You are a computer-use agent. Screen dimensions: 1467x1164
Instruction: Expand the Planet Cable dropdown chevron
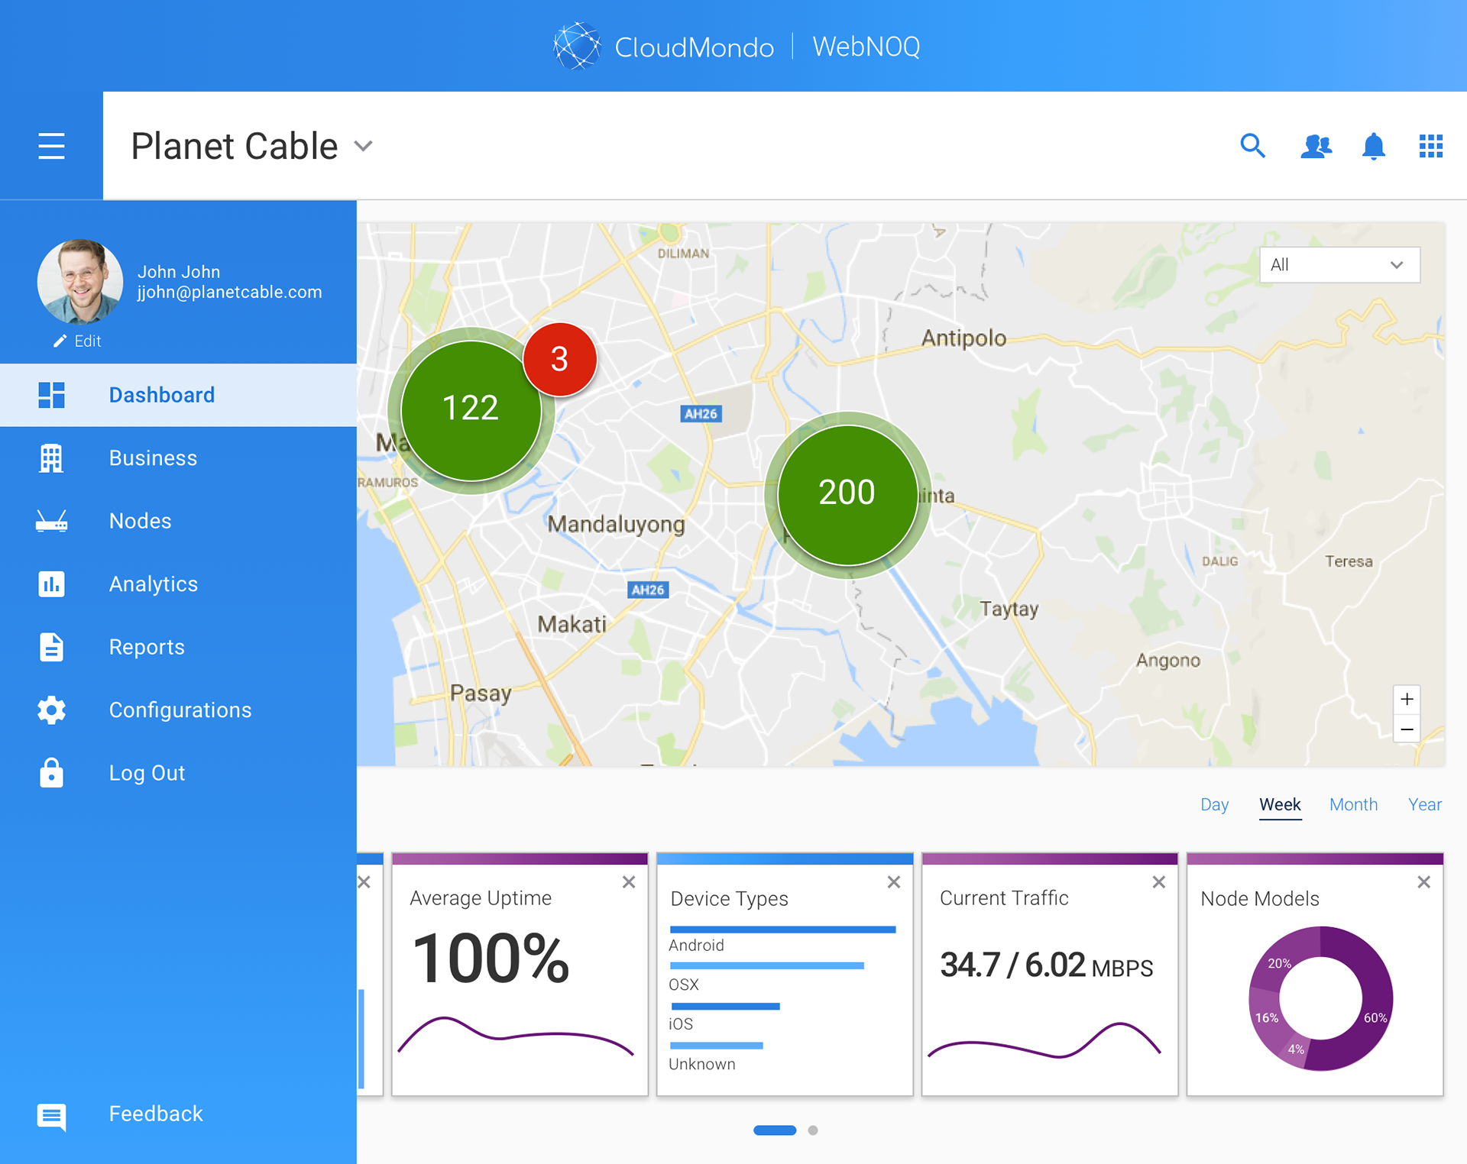tap(364, 146)
